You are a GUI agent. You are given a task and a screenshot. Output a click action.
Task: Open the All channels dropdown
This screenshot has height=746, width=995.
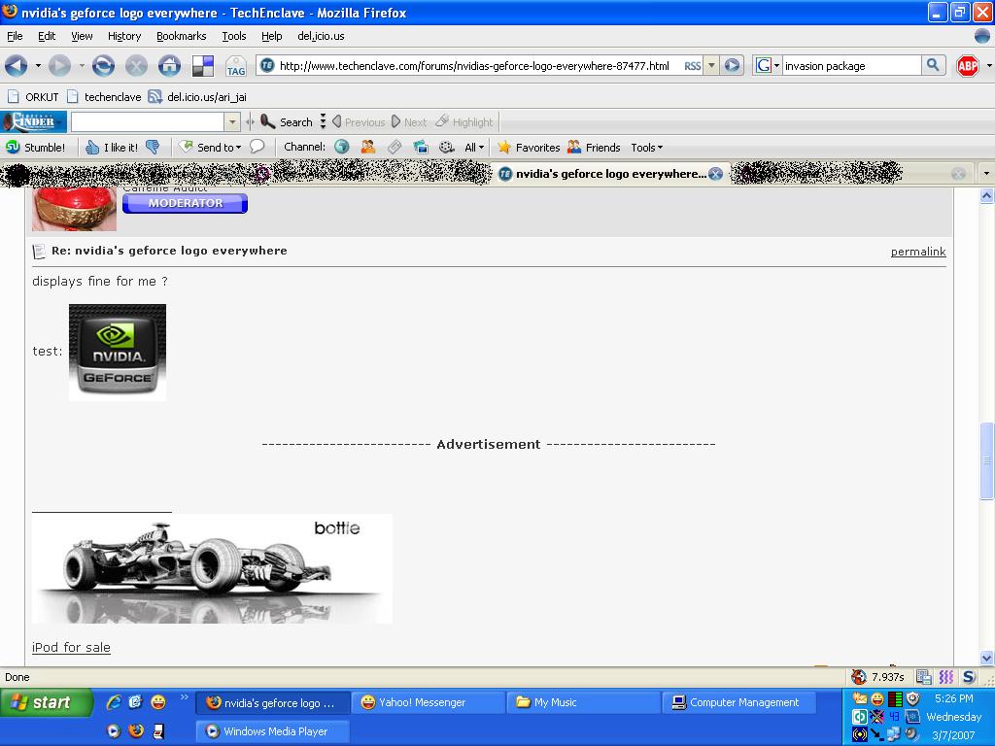click(x=474, y=148)
